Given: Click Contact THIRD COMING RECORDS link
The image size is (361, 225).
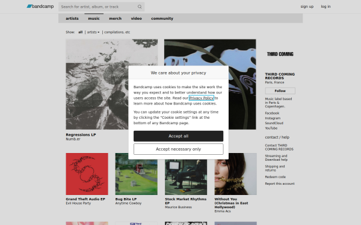Looking at the screenshot, I should 279,147.
